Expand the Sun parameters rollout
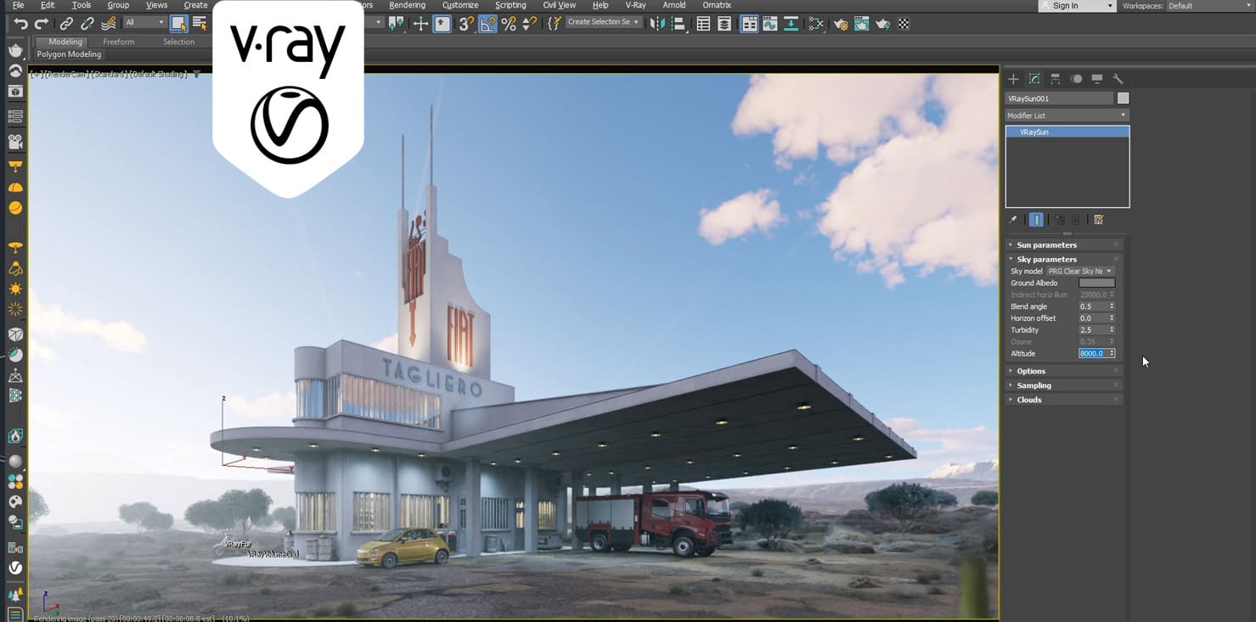The width and height of the screenshot is (1256, 622). (1065, 245)
